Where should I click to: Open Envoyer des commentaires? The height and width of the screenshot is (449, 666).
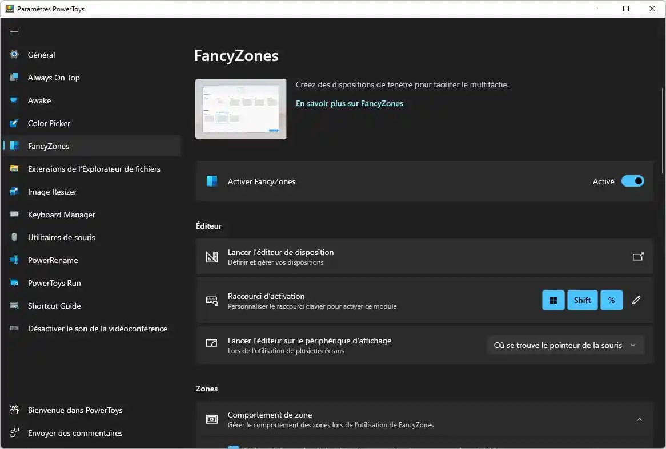click(92, 433)
